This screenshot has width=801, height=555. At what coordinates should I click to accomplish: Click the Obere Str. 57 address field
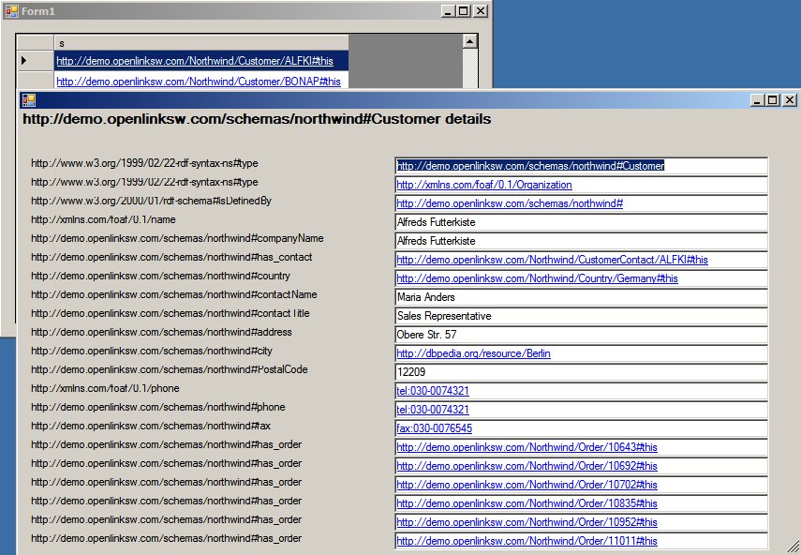[x=581, y=335]
